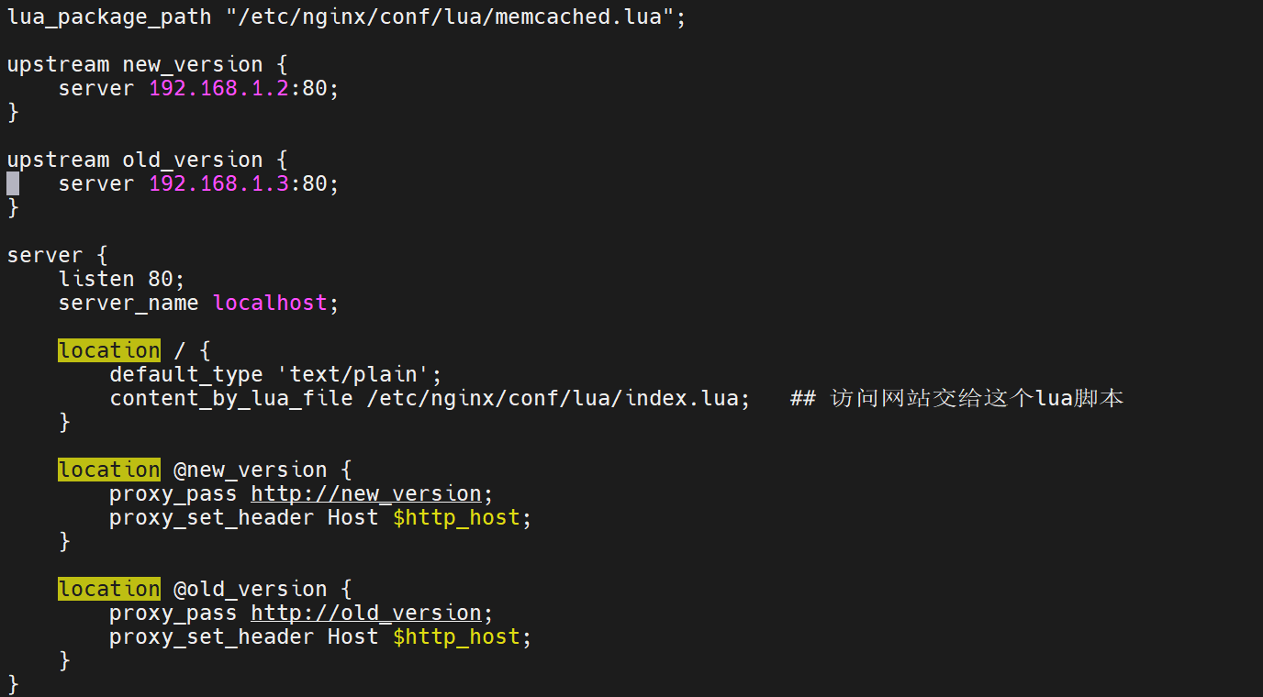The image size is (1263, 697).
Task: Click the underlined http://old_version URL
Action: [x=366, y=614]
